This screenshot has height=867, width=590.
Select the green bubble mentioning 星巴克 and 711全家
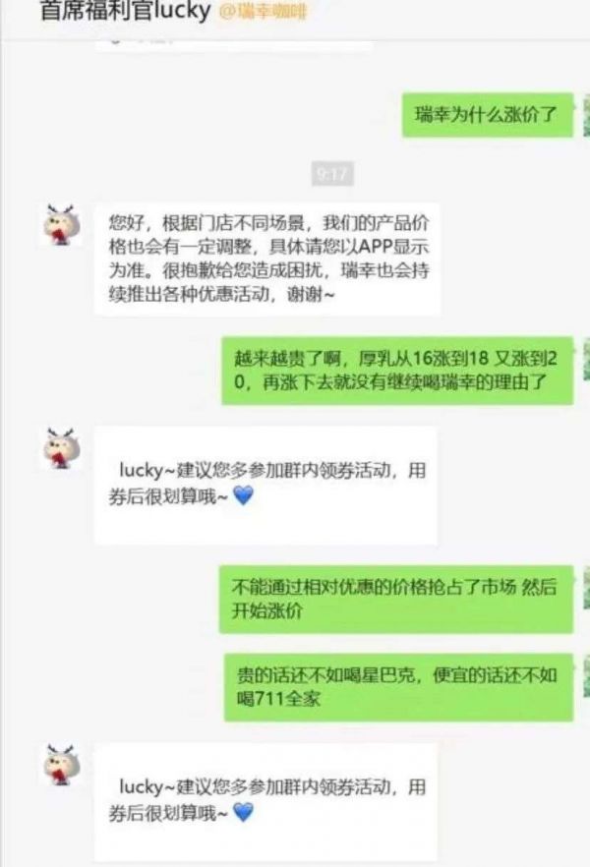(398, 687)
